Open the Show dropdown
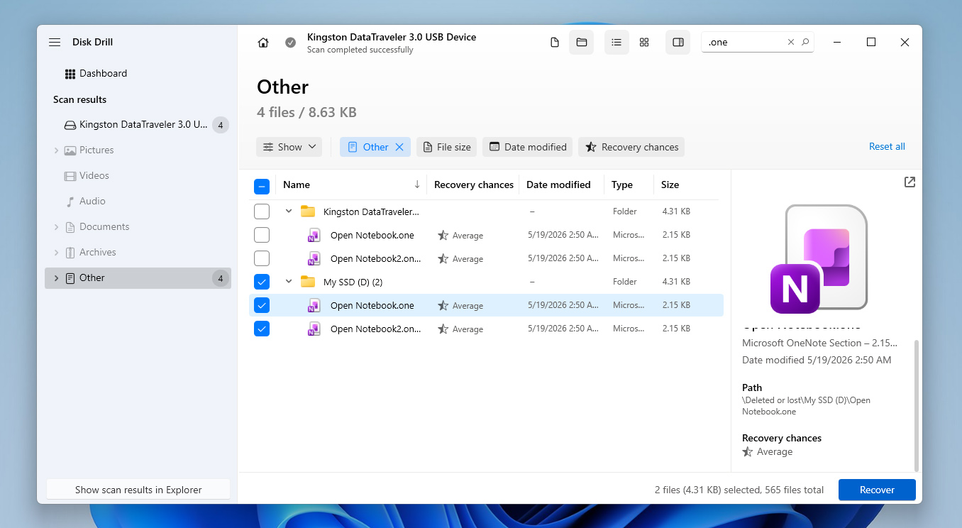 pyautogui.click(x=289, y=147)
